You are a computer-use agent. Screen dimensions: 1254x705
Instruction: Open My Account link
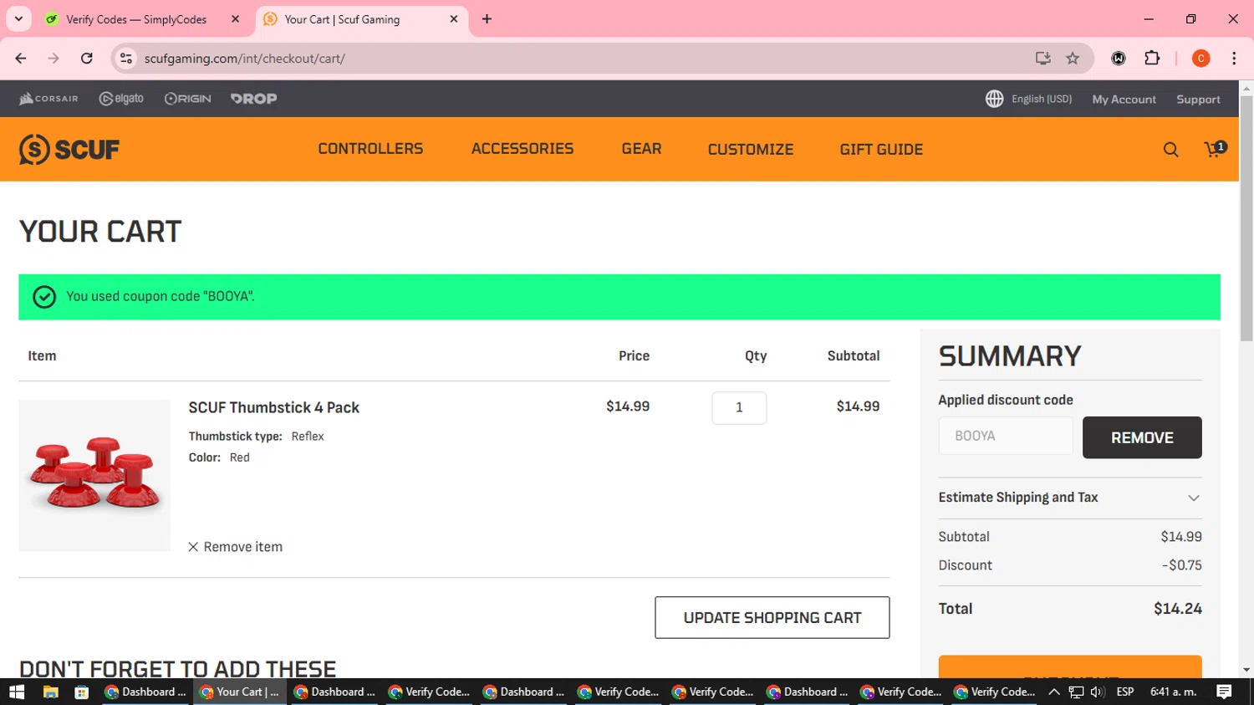[1124, 100]
